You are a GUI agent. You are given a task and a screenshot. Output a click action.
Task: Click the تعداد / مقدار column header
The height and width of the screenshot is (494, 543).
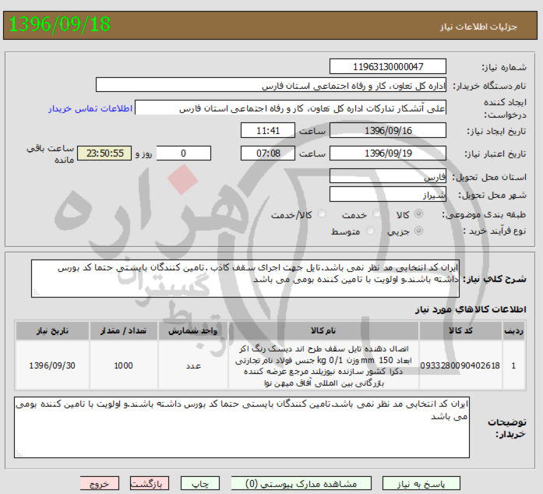pyautogui.click(x=124, y=330)
